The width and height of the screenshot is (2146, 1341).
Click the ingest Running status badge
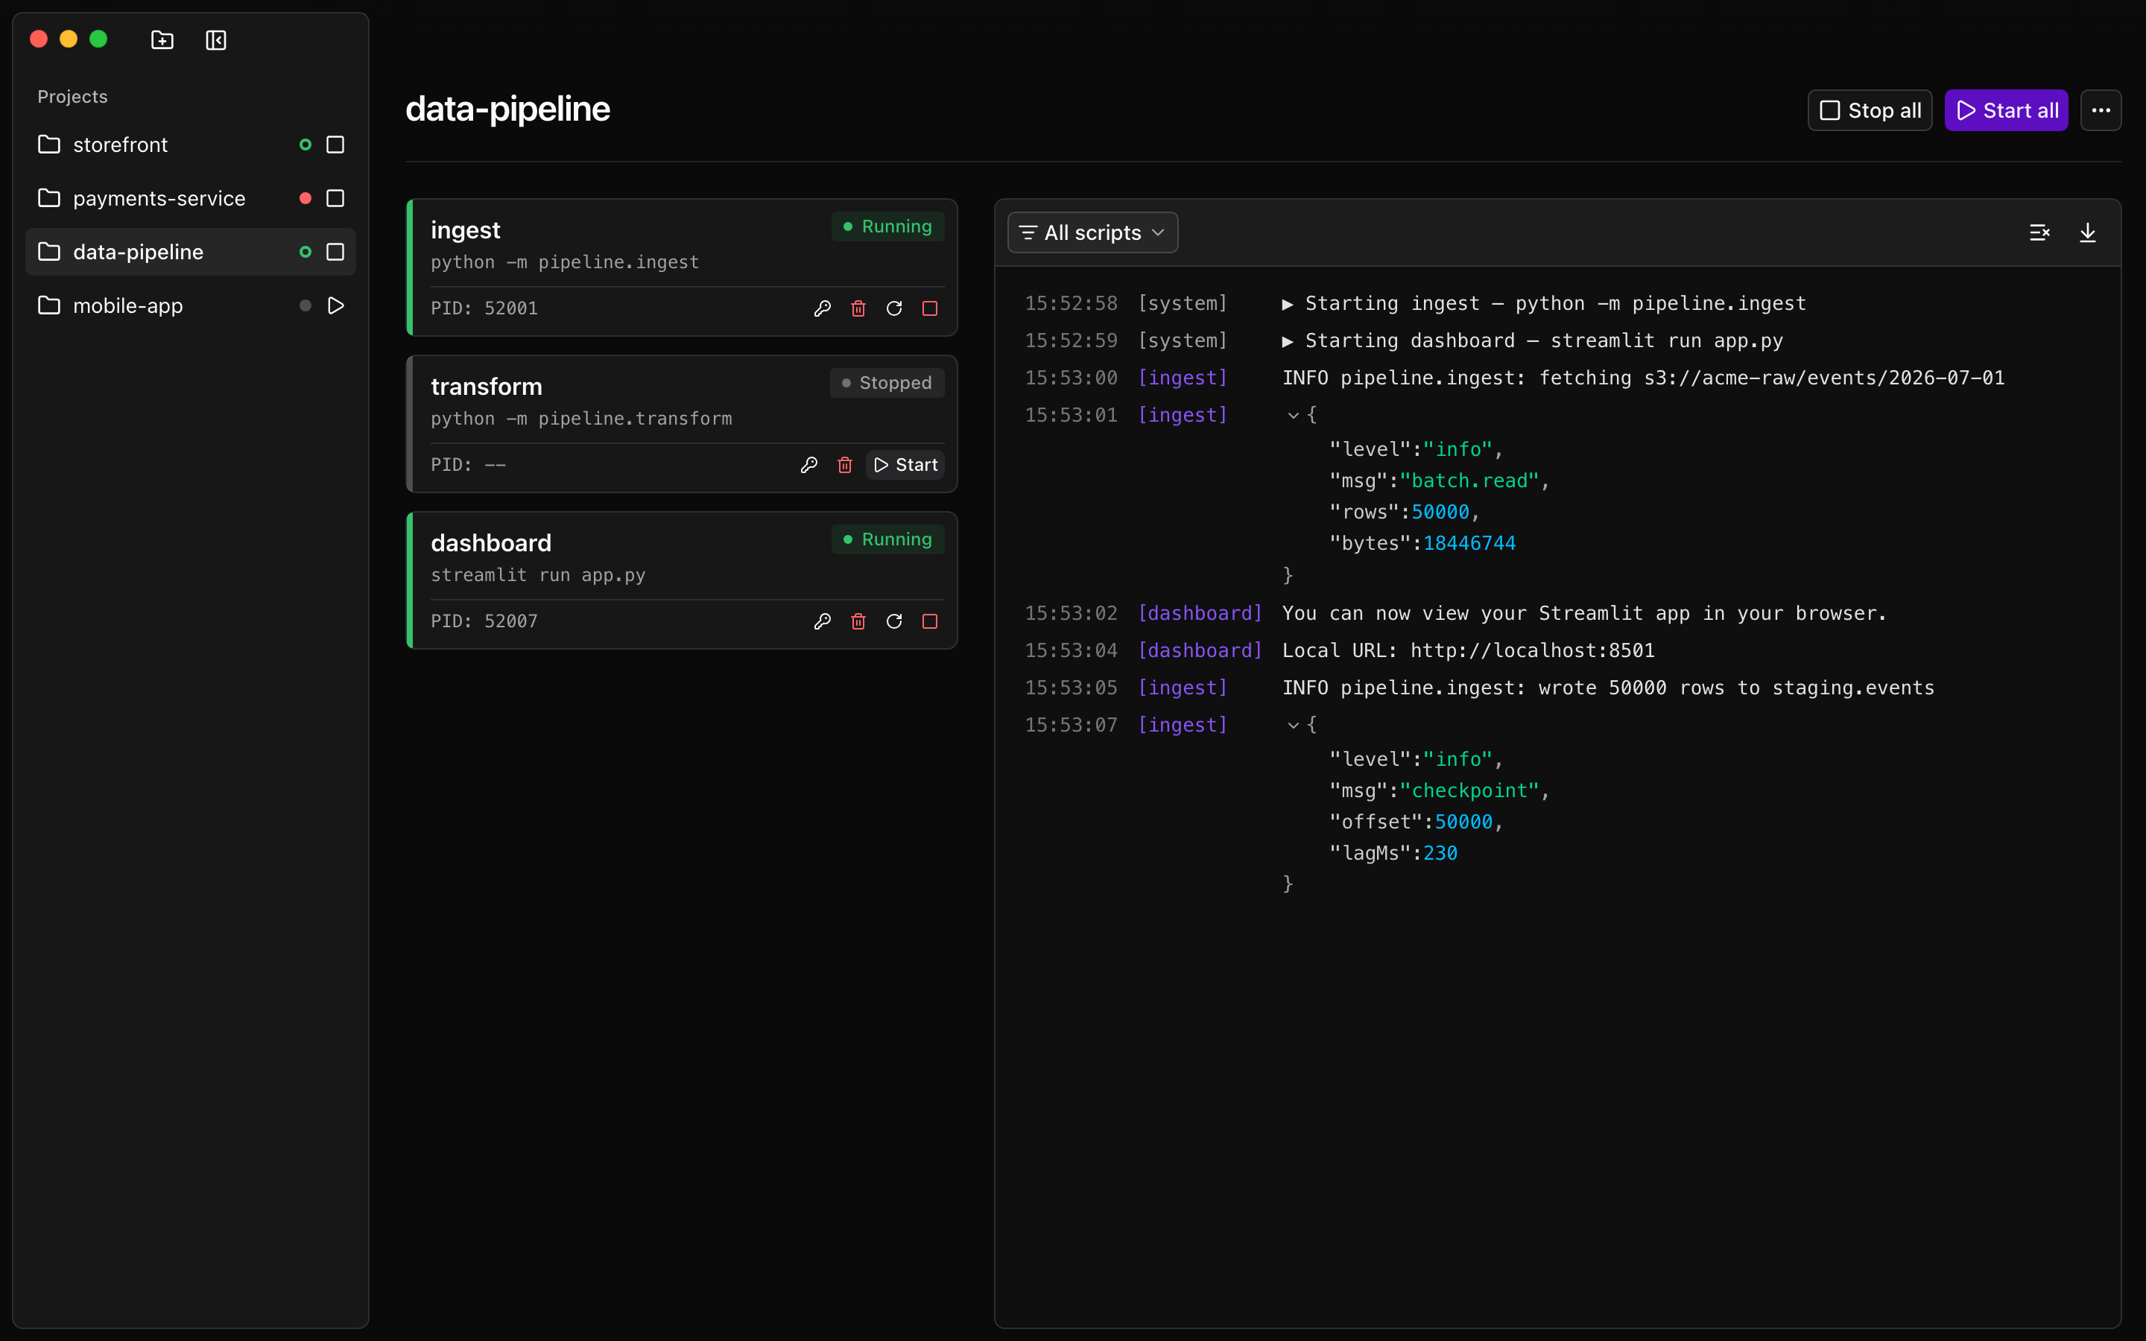[x=887, y=226]
